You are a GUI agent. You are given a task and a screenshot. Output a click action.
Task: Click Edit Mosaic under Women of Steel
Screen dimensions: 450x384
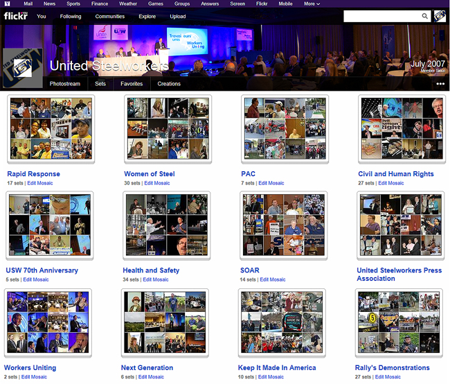click(x=156, y=183)
